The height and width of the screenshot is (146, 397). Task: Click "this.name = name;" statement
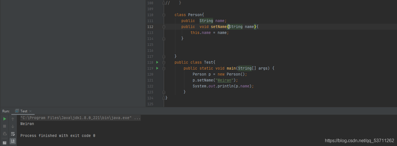coord(209,33)
